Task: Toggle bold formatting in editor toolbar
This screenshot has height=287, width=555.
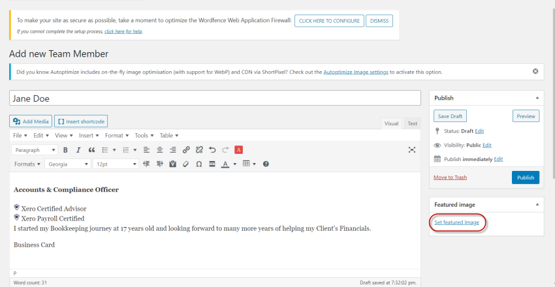Action: point(65,150)
